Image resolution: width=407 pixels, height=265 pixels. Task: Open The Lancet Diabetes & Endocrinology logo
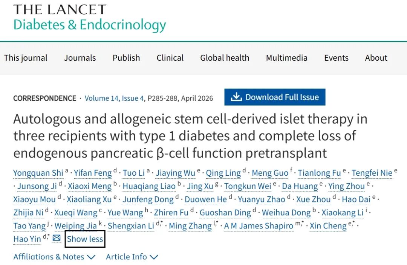(89, 18)
